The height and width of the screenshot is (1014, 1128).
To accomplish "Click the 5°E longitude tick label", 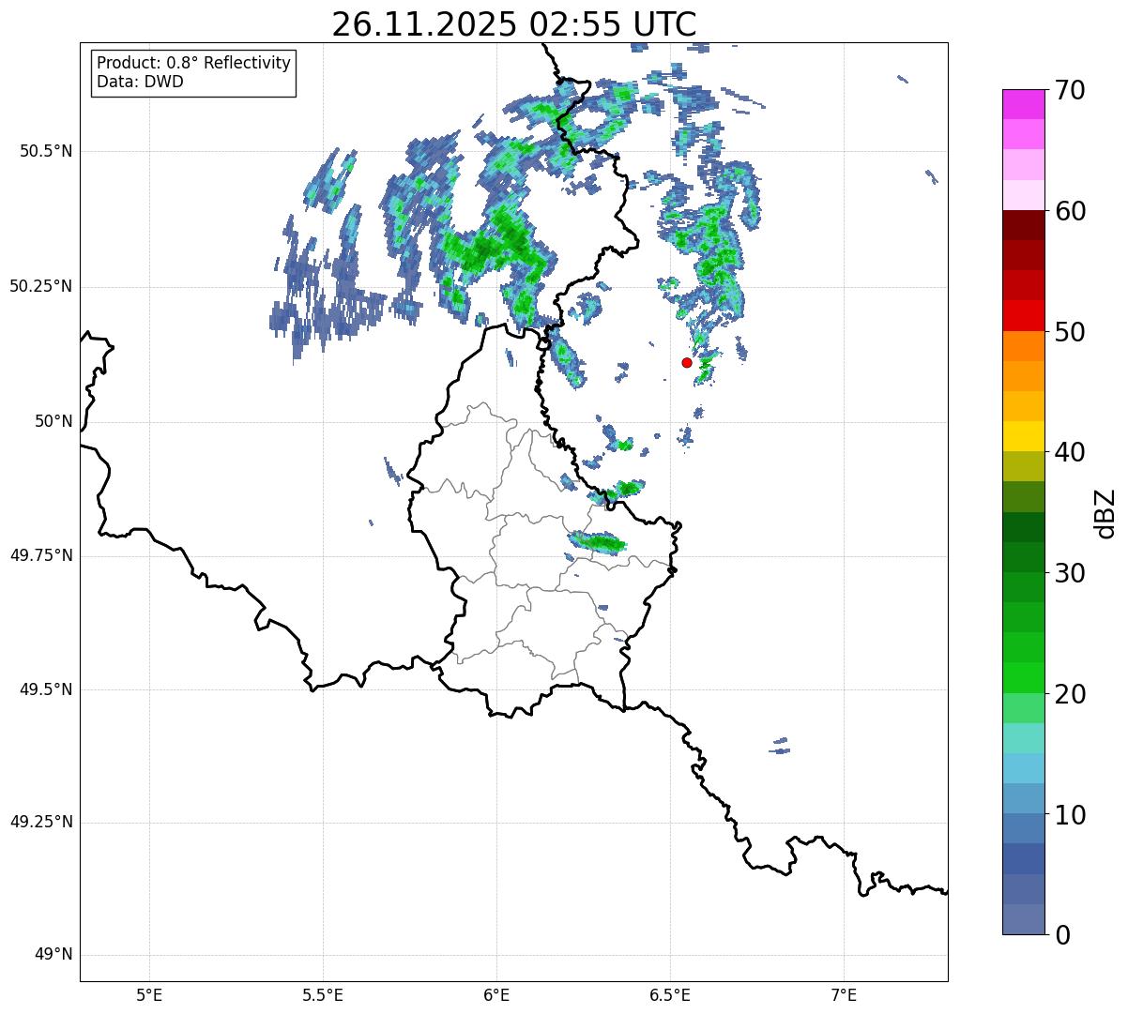I will (149, 995).
